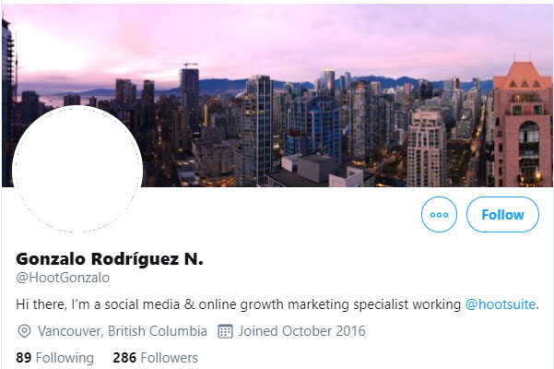Open the Vancouver skyline header photo
Image resolution: width=554 pixels, height=369 pixels.
[277, 95]
